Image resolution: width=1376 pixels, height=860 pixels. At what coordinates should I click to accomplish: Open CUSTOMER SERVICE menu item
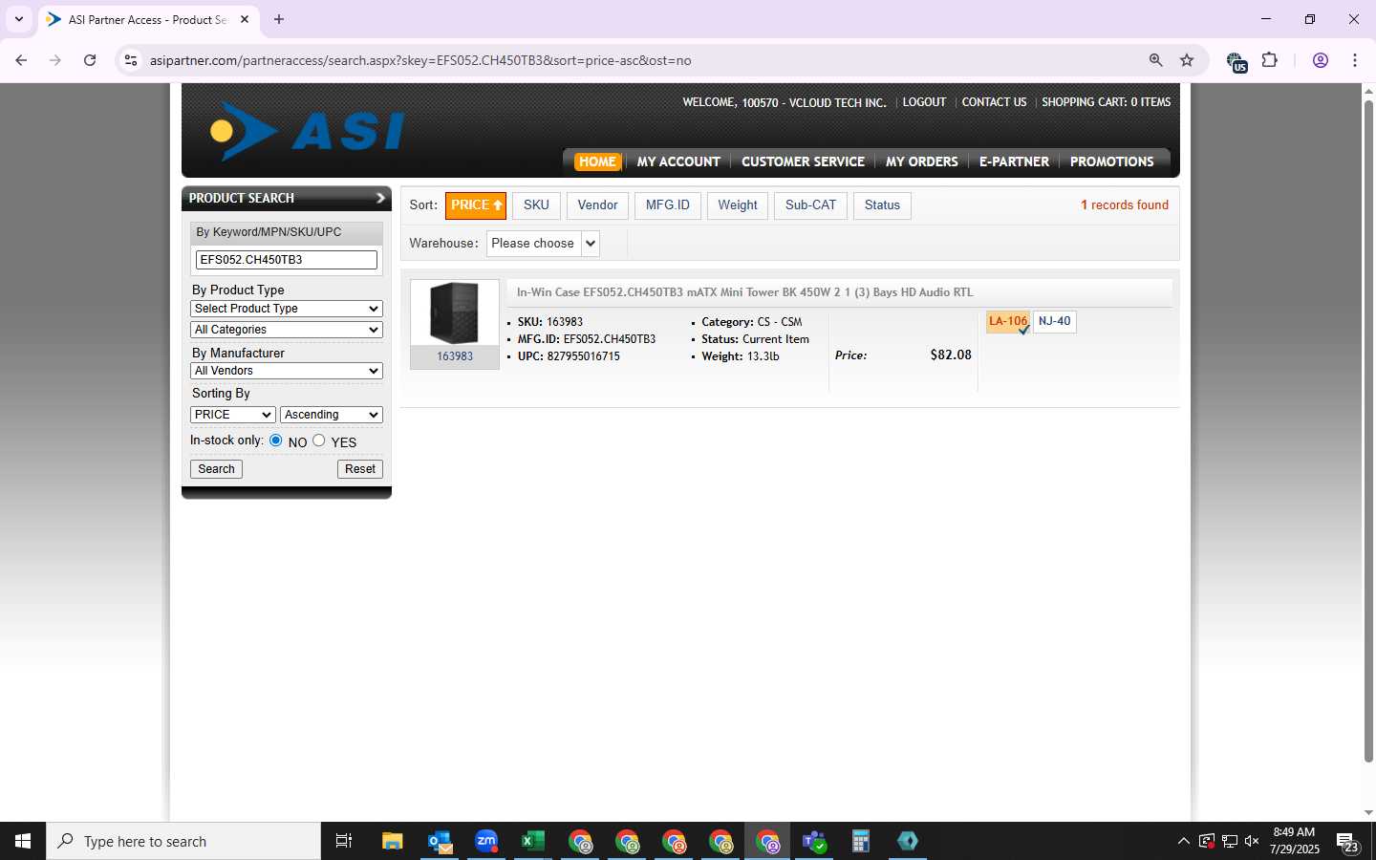(803, 161)
